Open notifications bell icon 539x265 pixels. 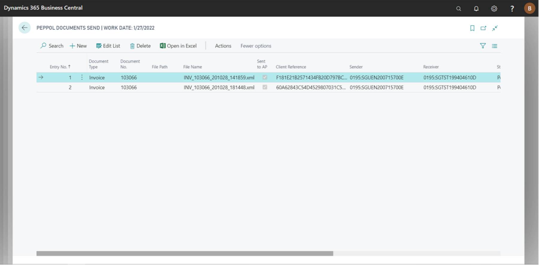(x=476, y=9)
